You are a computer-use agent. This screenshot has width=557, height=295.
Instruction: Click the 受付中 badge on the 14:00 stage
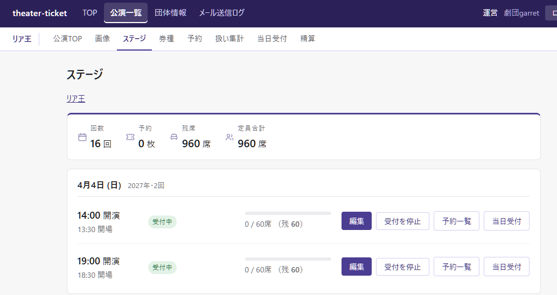click(162, 222)
